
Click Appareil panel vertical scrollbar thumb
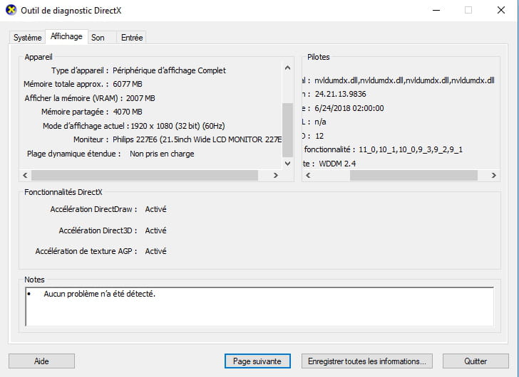[x=287, y=130]
